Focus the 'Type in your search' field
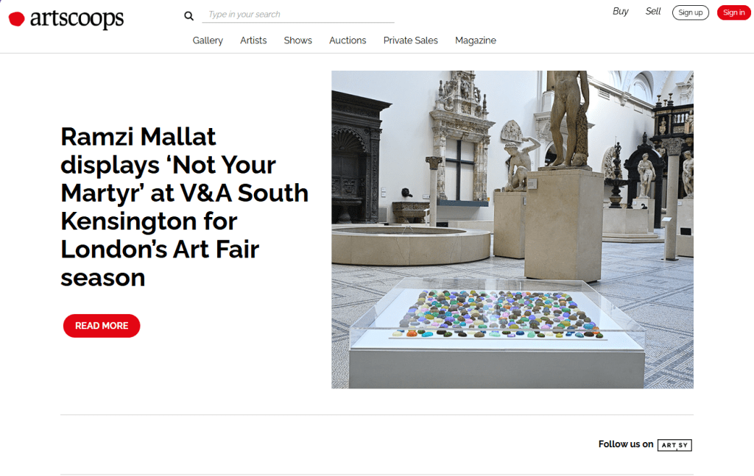The height and width of the screenshot is (476, 754). [x=298, y=15]
